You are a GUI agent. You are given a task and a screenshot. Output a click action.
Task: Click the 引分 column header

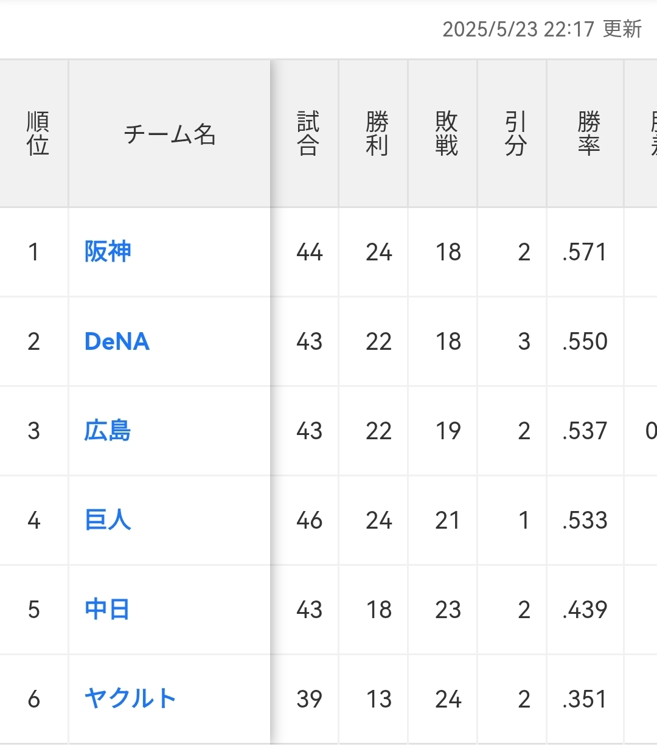point(515,134)
